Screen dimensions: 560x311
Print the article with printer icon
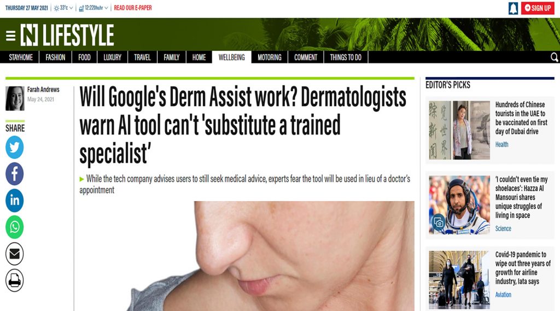coord(15,280)
